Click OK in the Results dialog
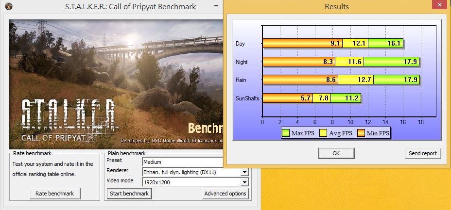Image resolution: width=451 pixels, height=210 pixels. (336, 153)
